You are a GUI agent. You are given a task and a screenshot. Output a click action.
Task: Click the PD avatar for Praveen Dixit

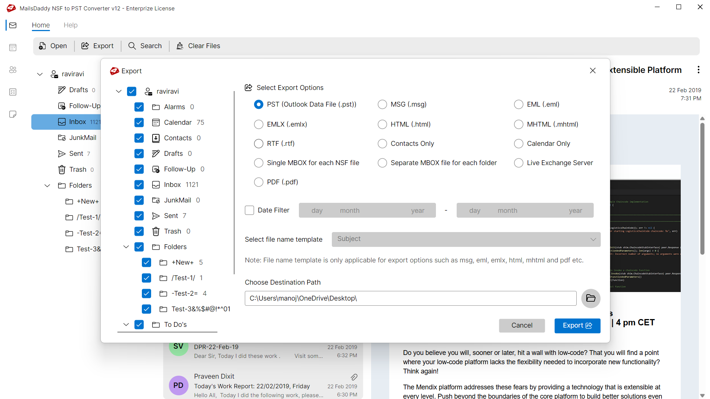point(179,385)
